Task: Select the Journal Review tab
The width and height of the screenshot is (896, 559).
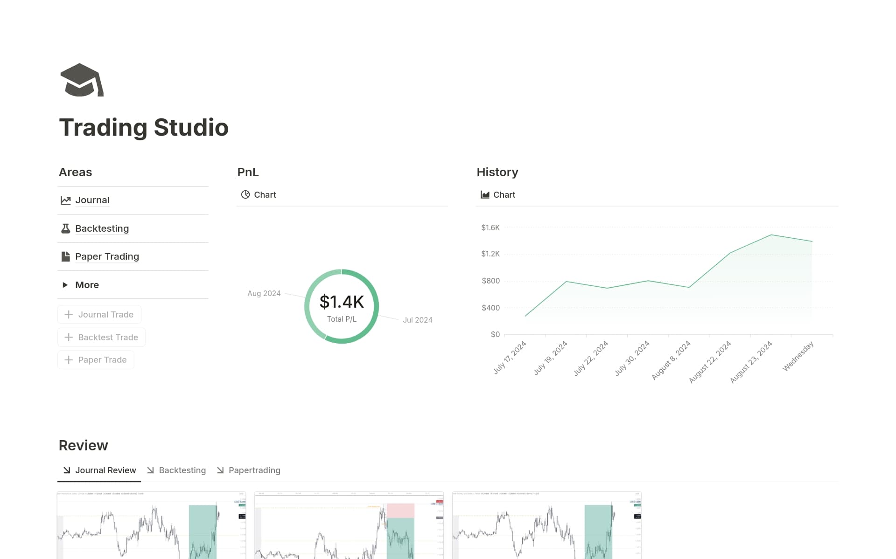Action: pyautogui.click(x=105, y=470)
